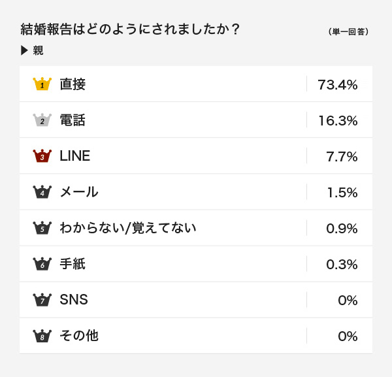This screenshot has width=392, height=377.
Task: Select the 直接 row label
Action: click(73, 84)
